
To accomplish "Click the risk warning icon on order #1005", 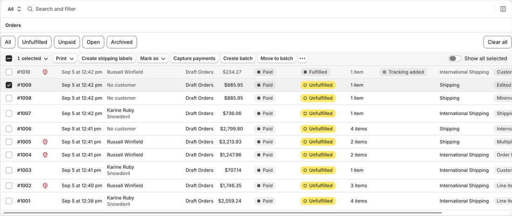I will [x=46, y=142].
